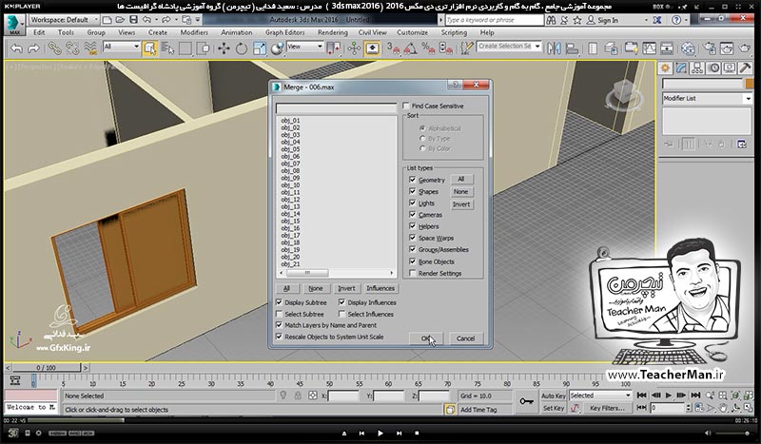Adjust the KMPlayer volume slider

point(732,433)
